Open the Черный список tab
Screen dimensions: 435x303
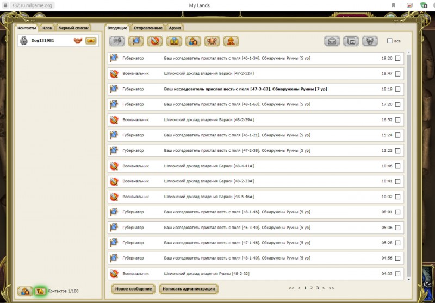point(73,28)
